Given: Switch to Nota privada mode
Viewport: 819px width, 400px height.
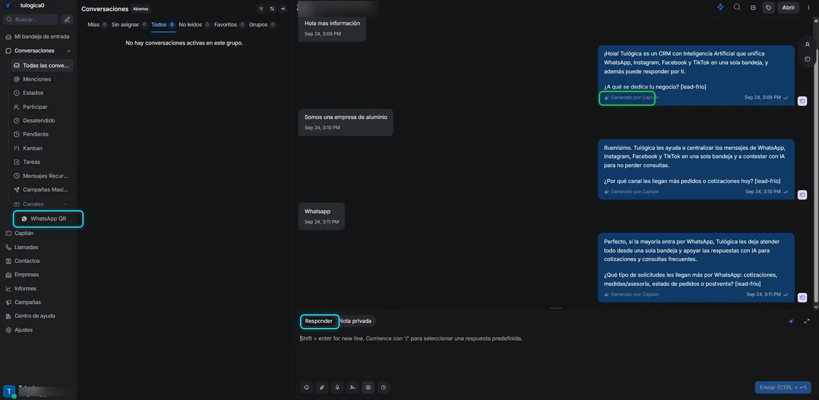Looking at the screenshot, I should click(x=356, y=321).
